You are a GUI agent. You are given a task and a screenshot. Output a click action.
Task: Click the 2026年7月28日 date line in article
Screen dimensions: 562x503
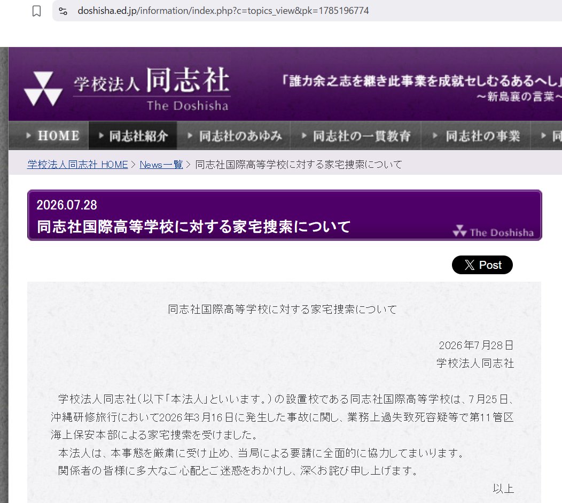pyautogui.click(x=477, y=345)
